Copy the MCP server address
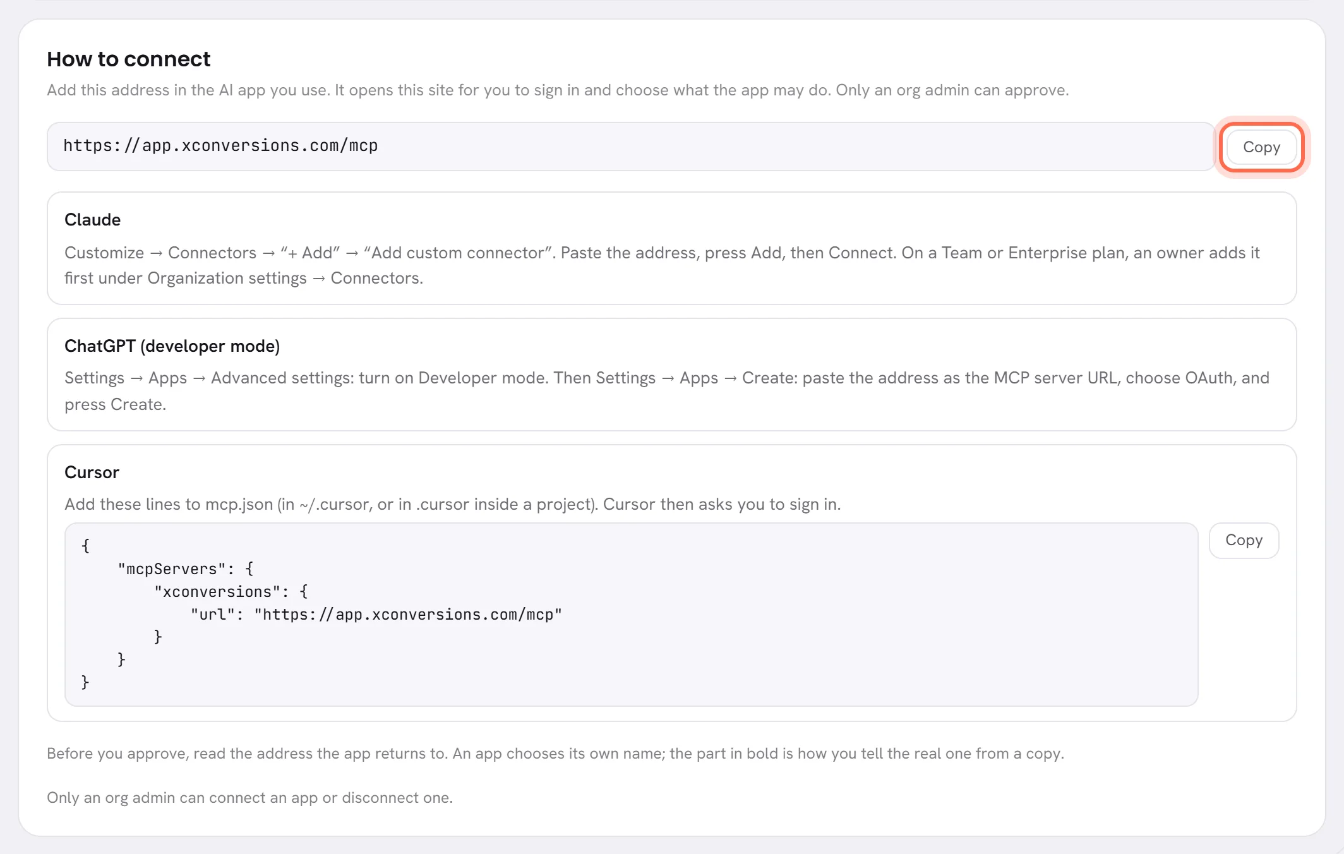This screenshot has height=854, width=1344. point(1261,147)
